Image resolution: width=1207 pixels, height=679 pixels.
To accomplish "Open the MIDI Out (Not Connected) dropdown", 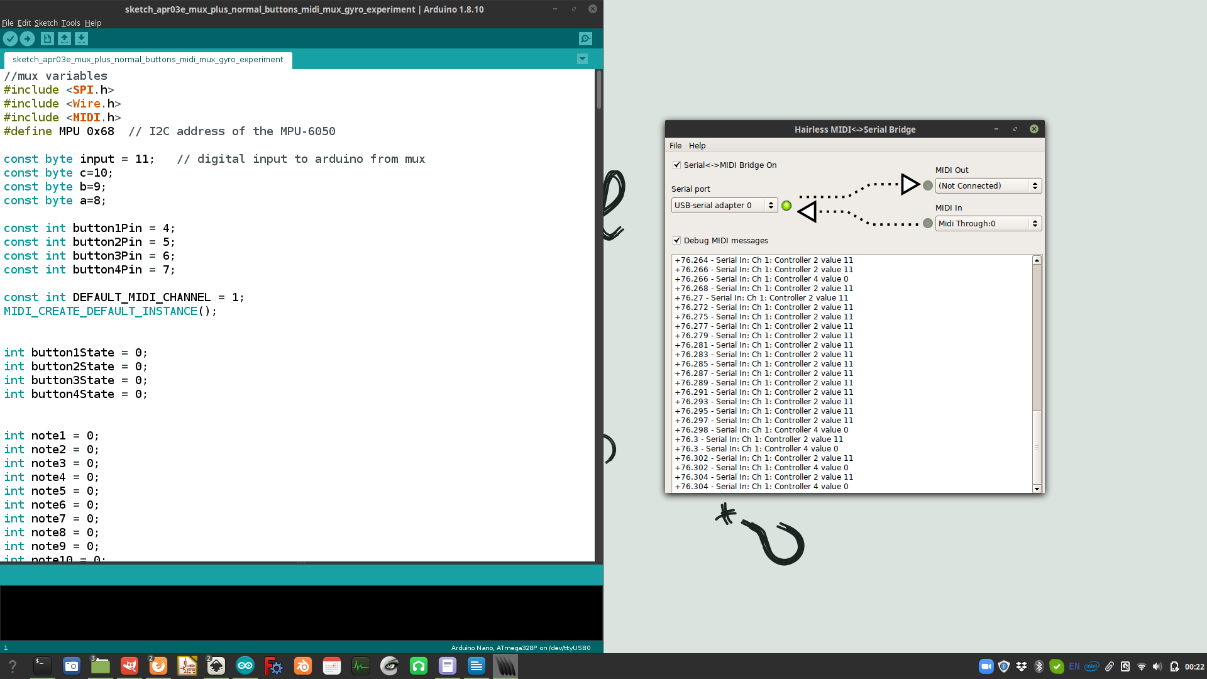I will tap(988, 186).
